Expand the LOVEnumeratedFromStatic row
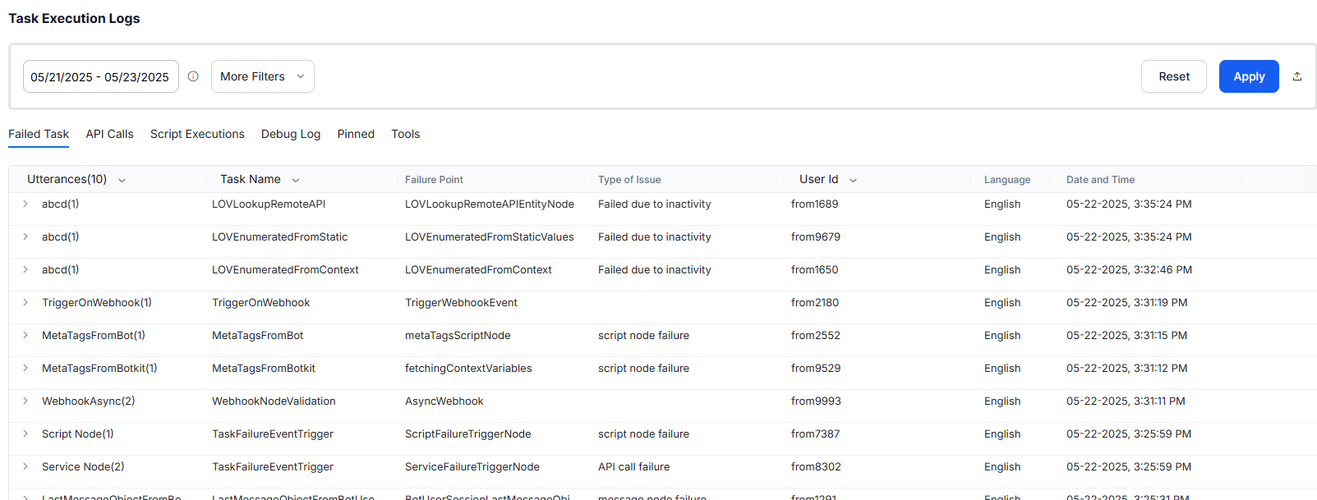The width and height of the screenshot is (1317, 500). tap(25, 236)
